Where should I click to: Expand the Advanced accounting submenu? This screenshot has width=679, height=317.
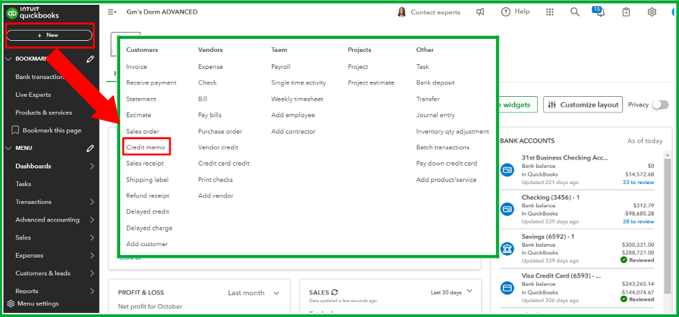point(92,220)
